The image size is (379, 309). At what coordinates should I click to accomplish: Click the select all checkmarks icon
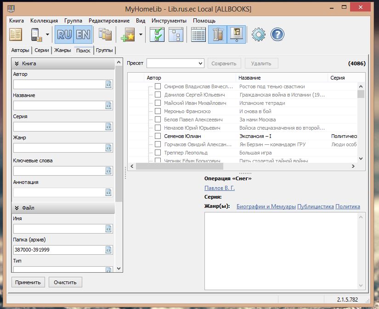(x=157, y=34)
